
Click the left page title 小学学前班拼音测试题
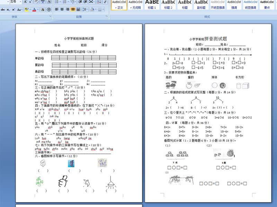tap(79, 38)
